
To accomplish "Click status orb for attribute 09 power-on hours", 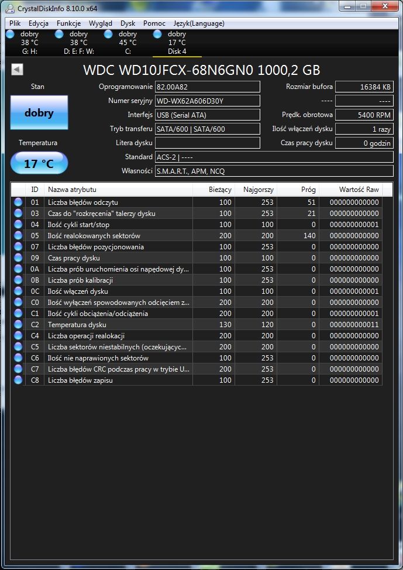I will pyautogui.click(x=18, y=258).
